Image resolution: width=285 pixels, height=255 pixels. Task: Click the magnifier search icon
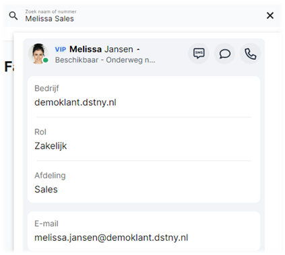13,15
